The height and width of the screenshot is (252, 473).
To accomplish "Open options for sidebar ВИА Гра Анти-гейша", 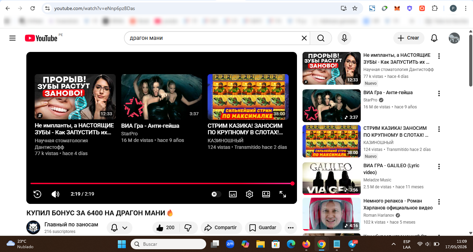I will click(439, 93).
